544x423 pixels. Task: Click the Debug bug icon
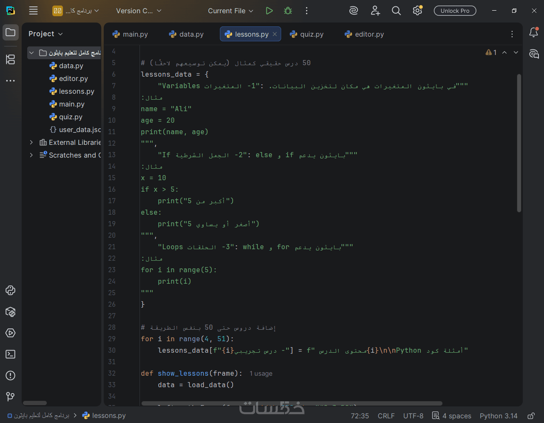(288, 11)
